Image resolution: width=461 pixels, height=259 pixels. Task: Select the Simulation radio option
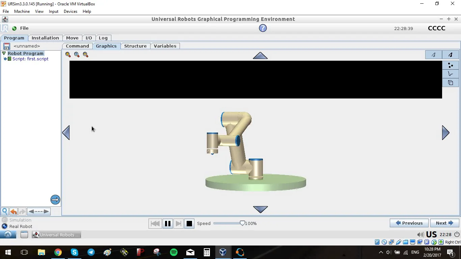tap(17, 220)
